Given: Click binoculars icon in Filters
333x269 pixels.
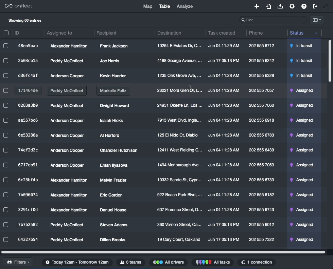Looking at the screenshot, I should [x=10, y=262].
